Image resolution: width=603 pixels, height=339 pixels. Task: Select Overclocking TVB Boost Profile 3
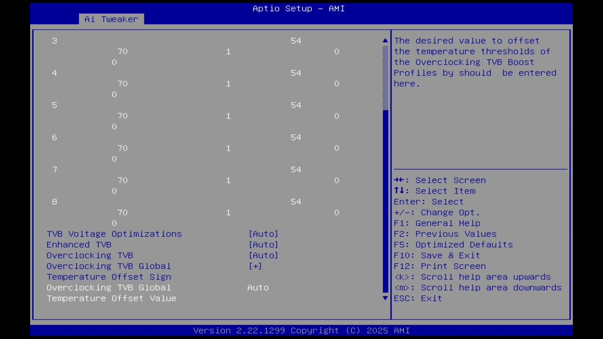click(x=54, y=40)
